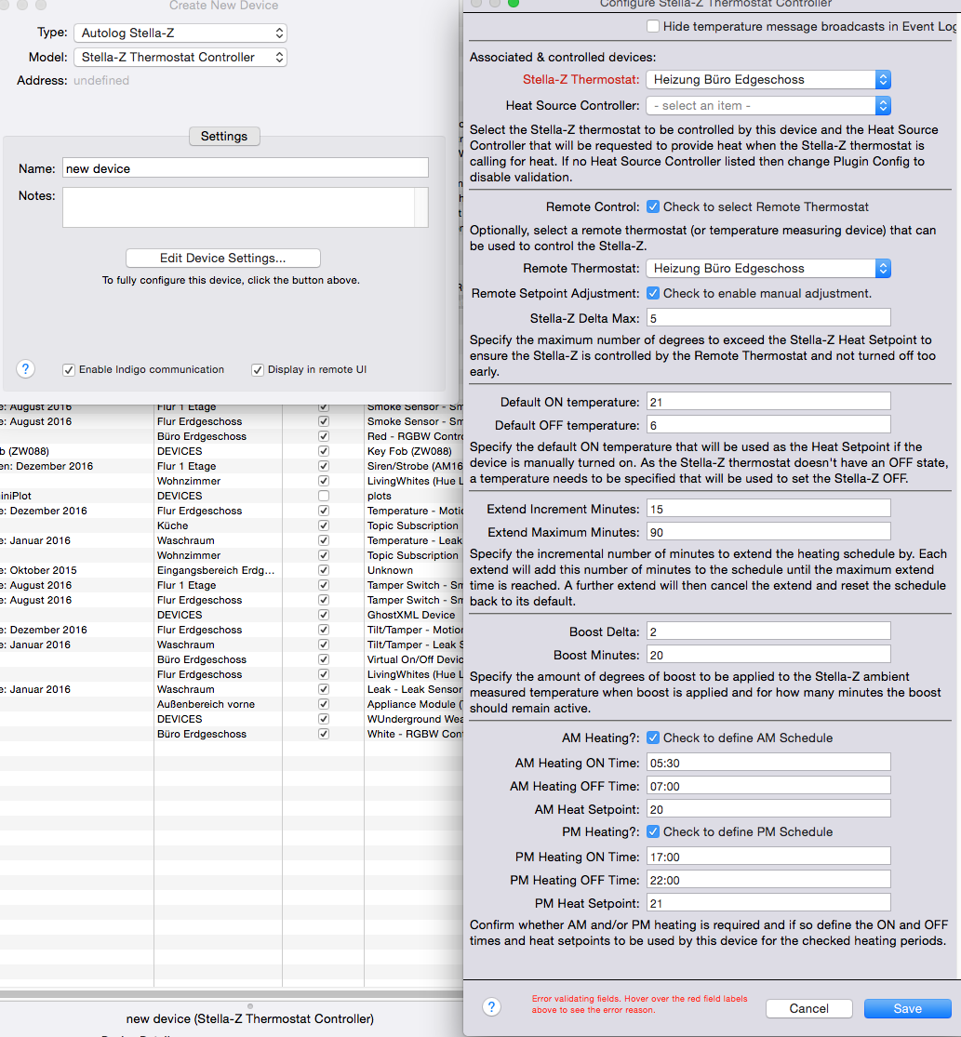The image size is (961, 1037).
Task: Open the Stella-Z Thermostat dropdown
Action: pyautogui.click(x=768, y=79)
